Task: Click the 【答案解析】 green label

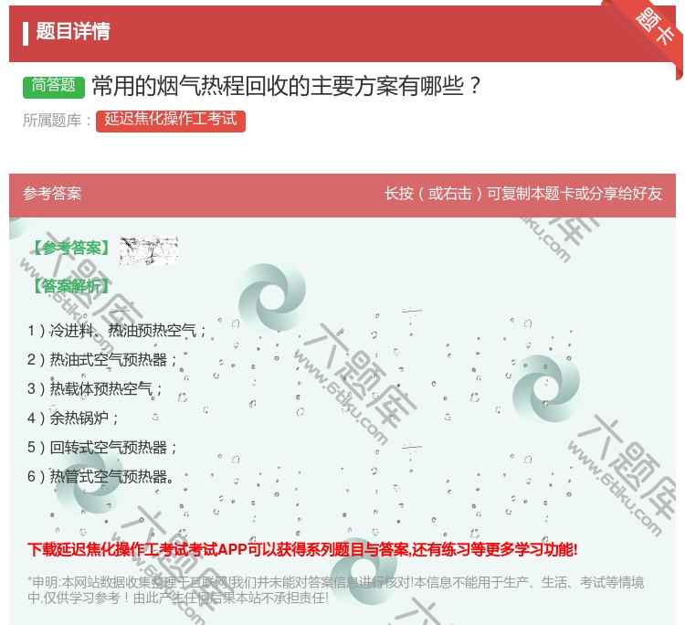Action: click(69, 287)
